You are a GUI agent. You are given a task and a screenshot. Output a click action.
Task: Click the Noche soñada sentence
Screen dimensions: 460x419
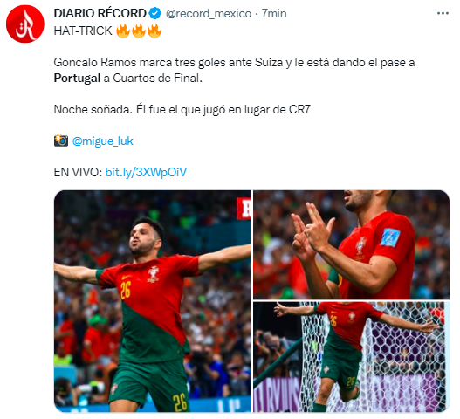(182, 110)
